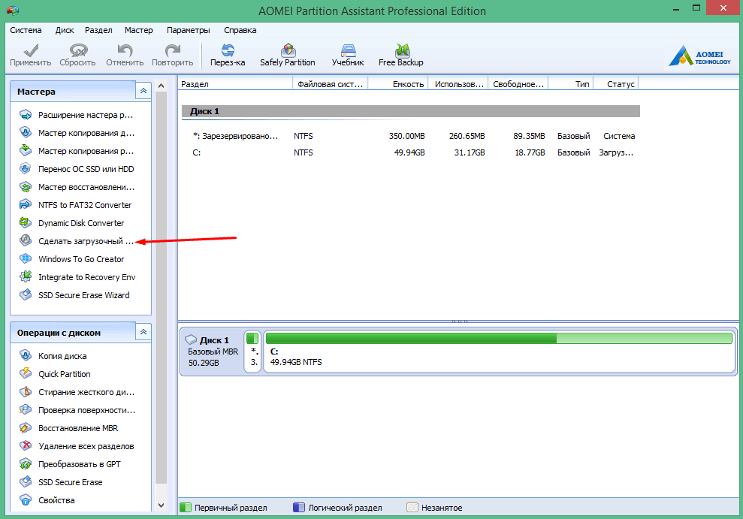Click the AOMEI Technology logo
The height and width of the screenshot is (519, 743).
click(700, 56)
